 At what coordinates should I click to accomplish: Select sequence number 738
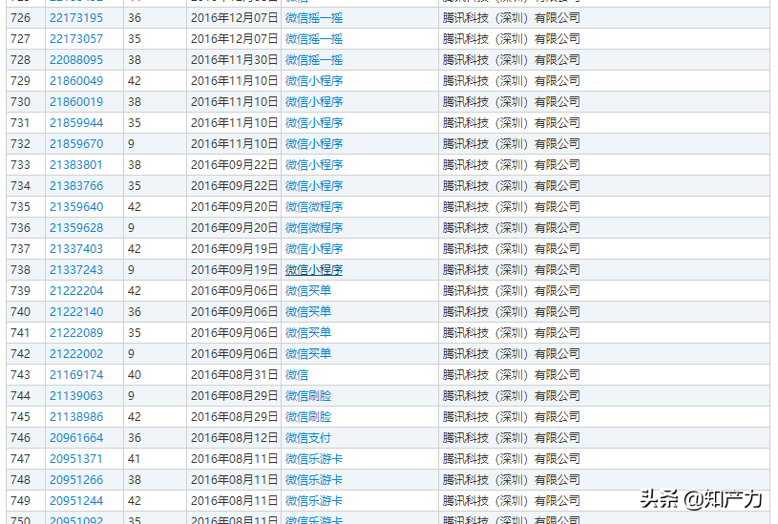point(20,270)
